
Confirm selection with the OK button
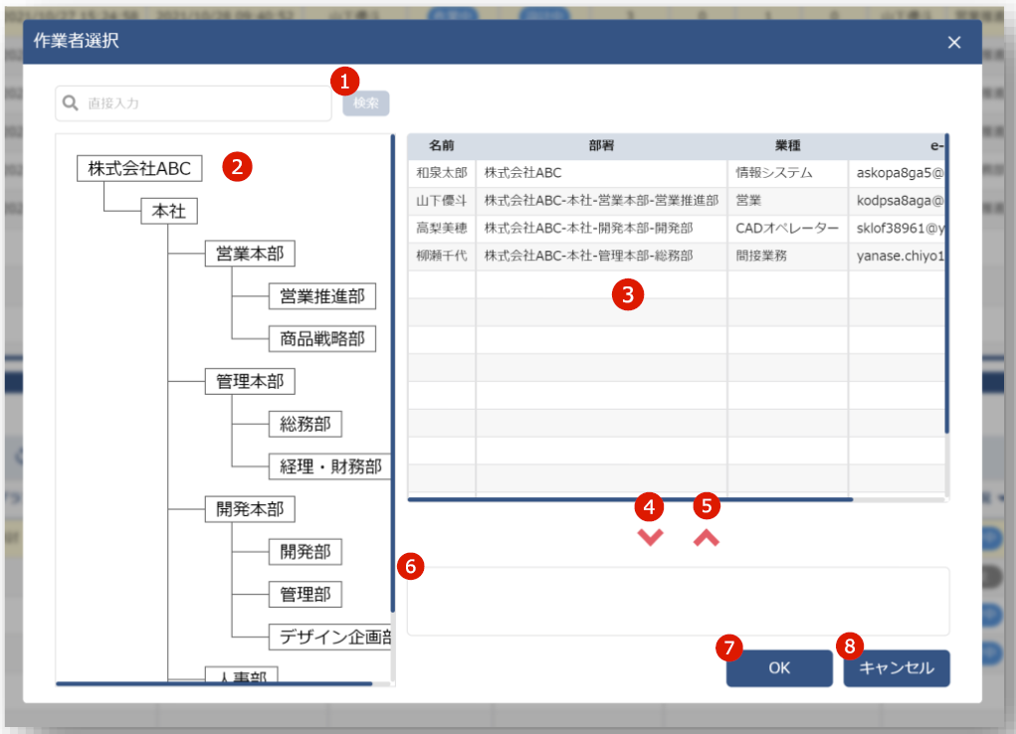pyautogui.click(x=779, y=668)
